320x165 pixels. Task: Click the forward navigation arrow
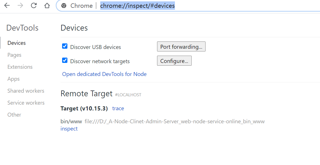(x=20, y=6)
